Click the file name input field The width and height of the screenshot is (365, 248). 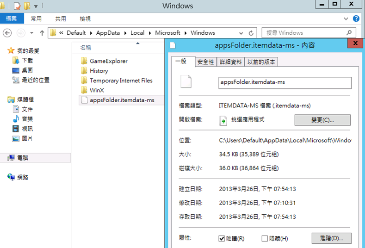[x=285, y=83]
